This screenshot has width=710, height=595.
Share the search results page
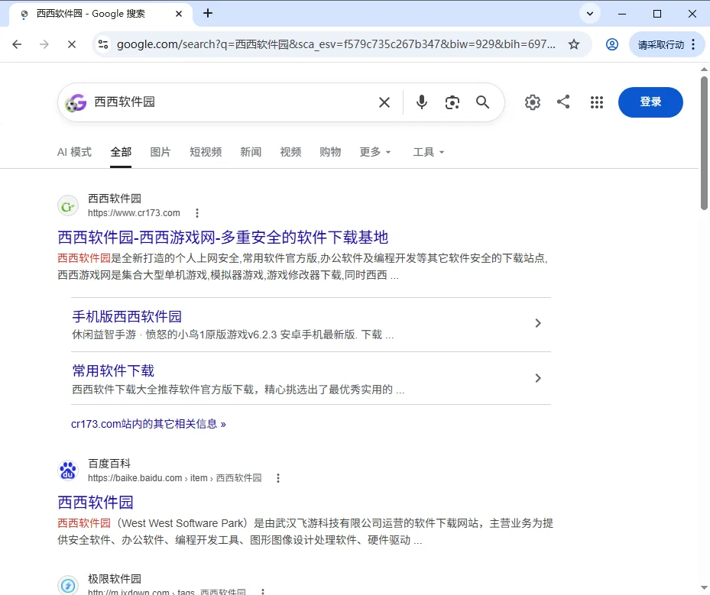point(563,102)
